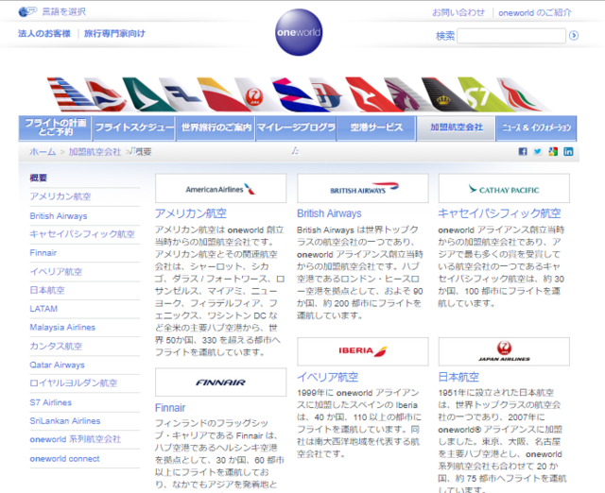Open the お問い合わせ contact link
The height and width of the screenshot is (493, 605).
pyautogui.click(x=458, y=12)
